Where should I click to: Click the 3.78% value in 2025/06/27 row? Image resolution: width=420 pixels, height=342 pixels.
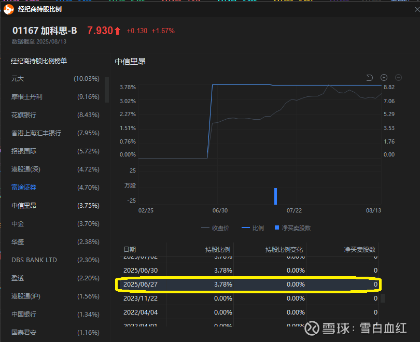pos(223,284)
